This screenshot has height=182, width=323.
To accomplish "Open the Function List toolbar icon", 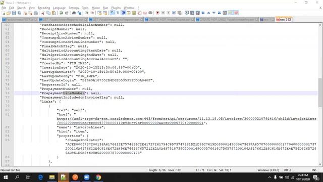I will pyautogui.click(x=139, y=13).
